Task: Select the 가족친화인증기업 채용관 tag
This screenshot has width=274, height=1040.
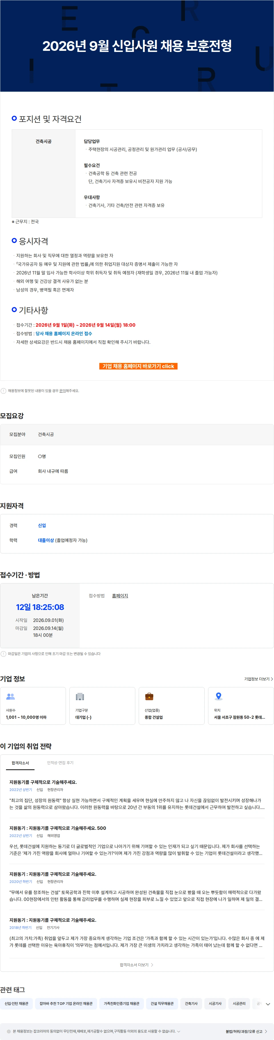Action: tap(122, 1003)
